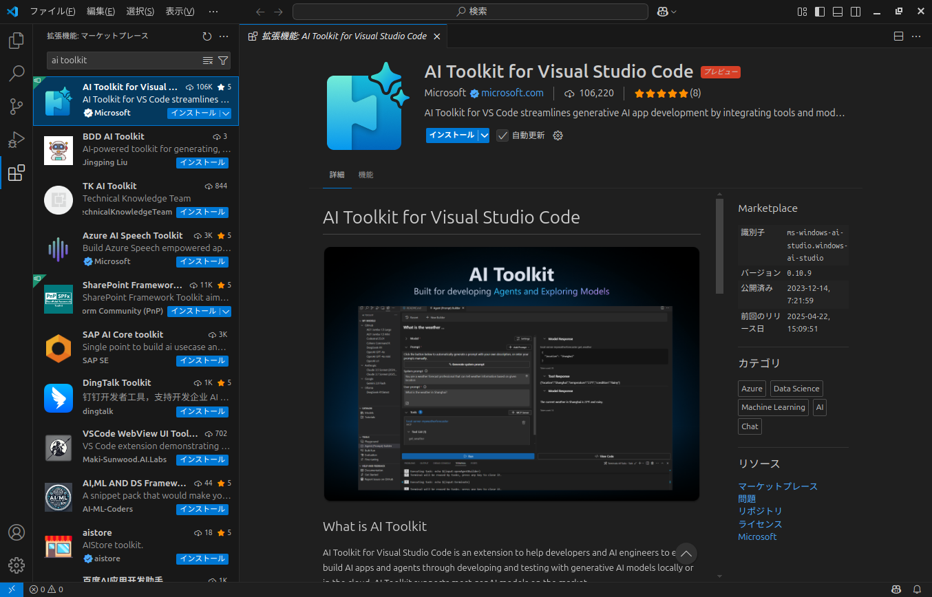Viewport: 932px width, 597px height.
Task: Install the DingTalk Toolkit extension
Action: pos(202,412)
